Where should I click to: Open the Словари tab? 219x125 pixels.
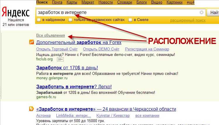tap(125, 2)
